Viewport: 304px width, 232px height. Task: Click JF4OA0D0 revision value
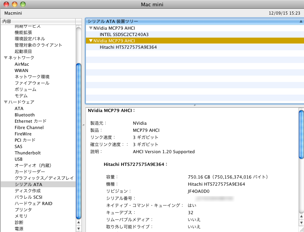(199, 191)
